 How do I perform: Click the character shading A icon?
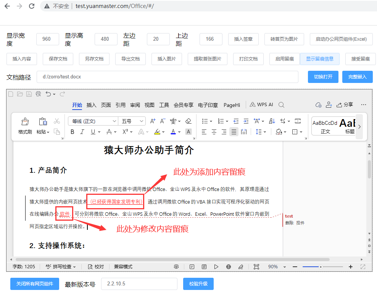coord(188,132)
